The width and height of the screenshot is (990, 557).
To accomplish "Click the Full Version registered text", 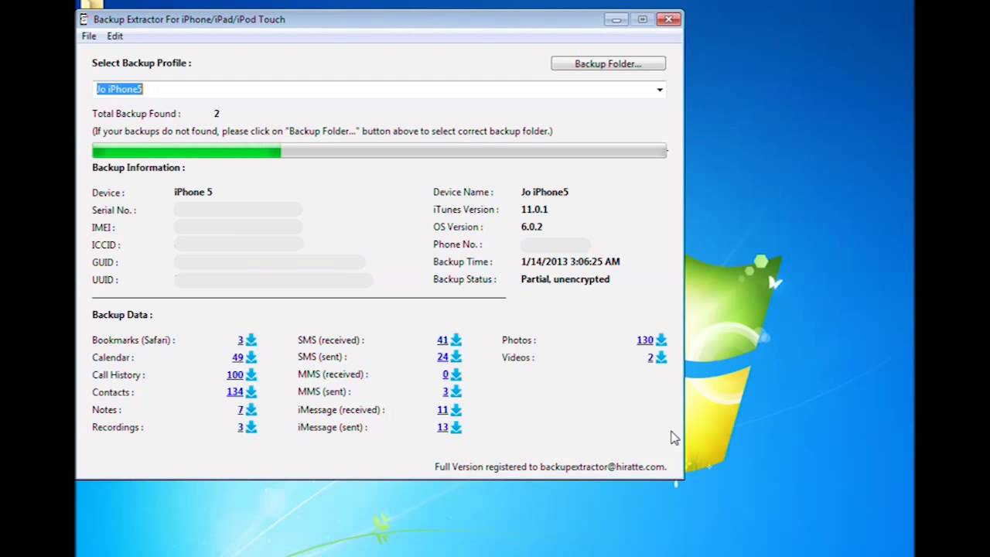I will 550,467.
